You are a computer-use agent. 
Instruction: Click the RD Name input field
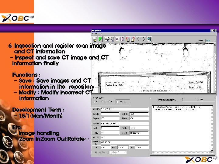point(125,109)
